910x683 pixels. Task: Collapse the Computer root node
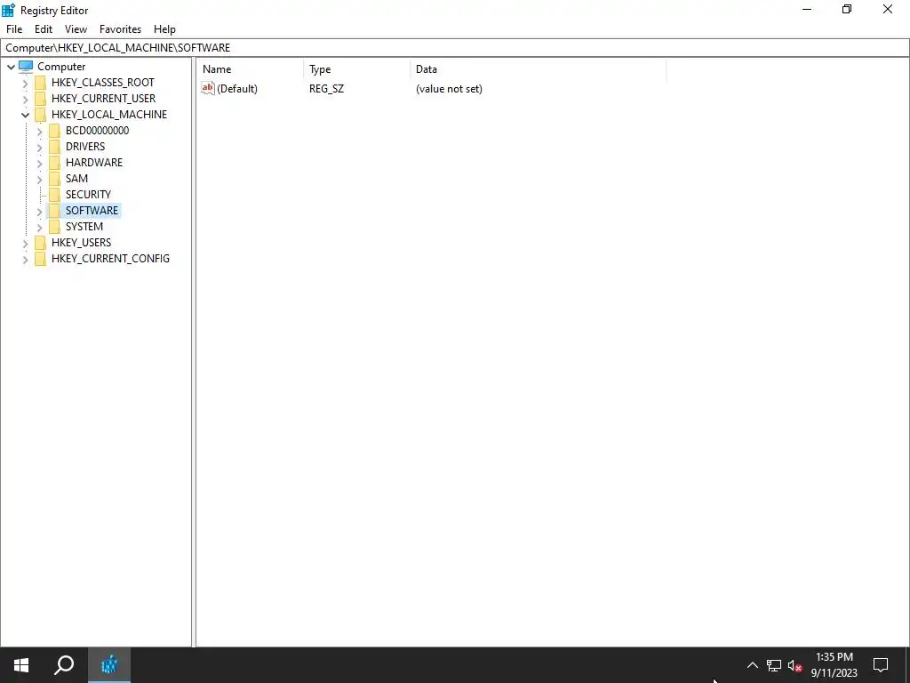point(11,67)
